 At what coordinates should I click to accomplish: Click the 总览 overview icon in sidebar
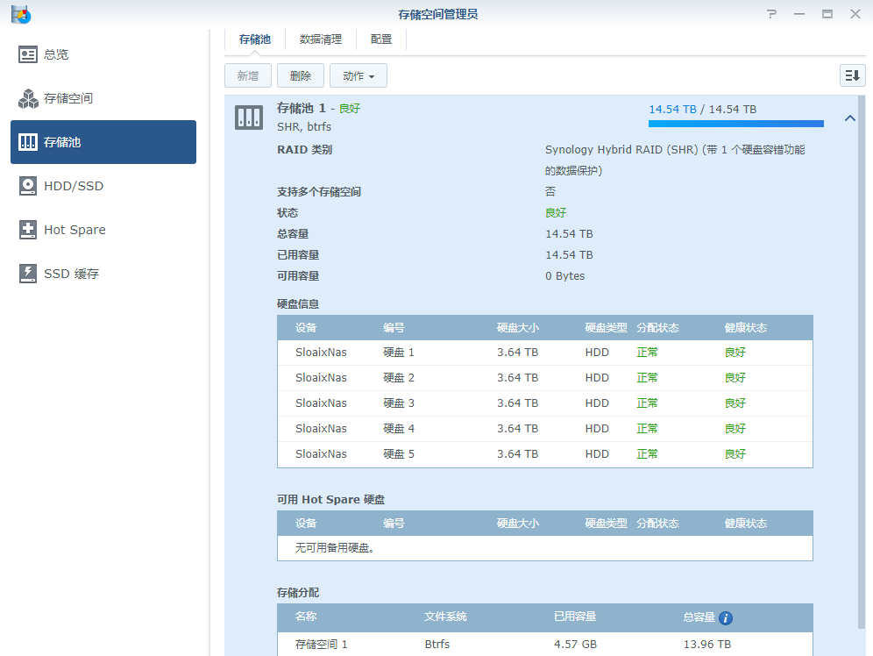[x=28, y=54]
